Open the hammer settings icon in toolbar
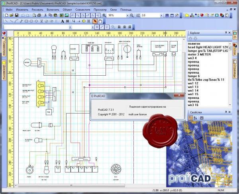Viewport: 239px width, 194px height. [177, 15]
